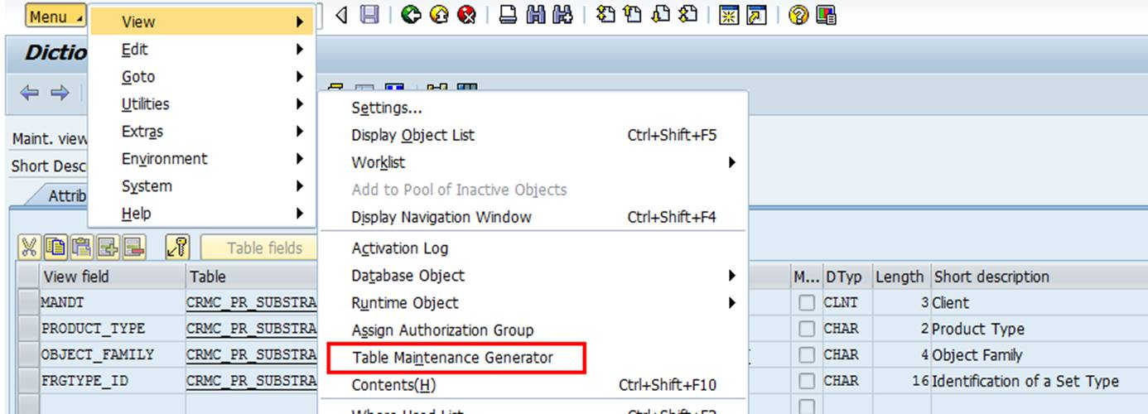Click the First Page icon
Screen dimensions: 1148x414
pos(605,14)
